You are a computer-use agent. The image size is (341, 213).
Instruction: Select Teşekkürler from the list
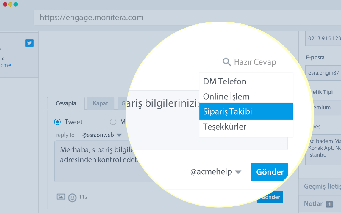246,127
